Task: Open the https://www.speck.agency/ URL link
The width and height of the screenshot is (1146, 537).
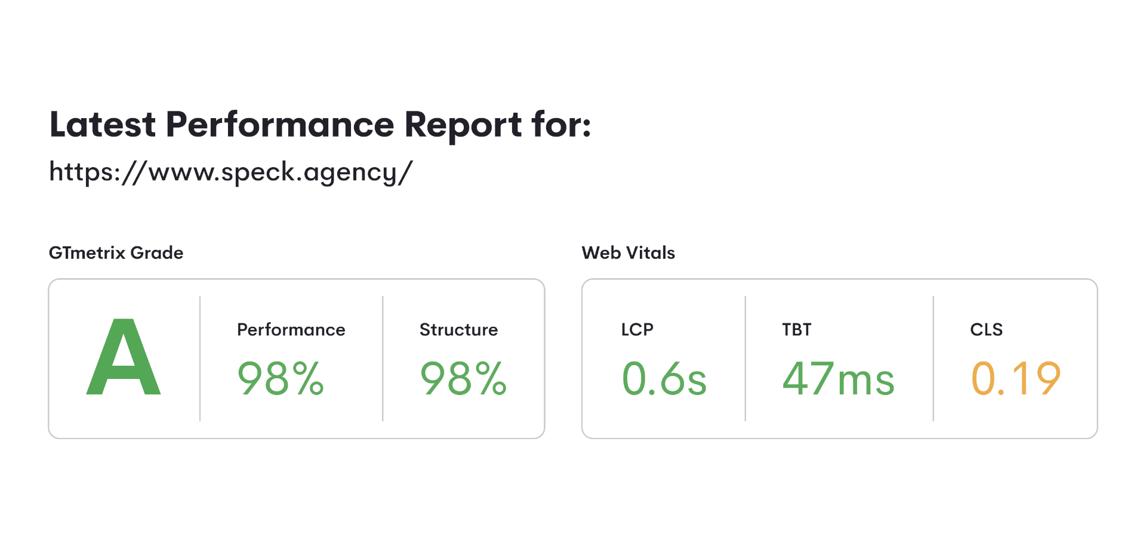Action: 230,173
